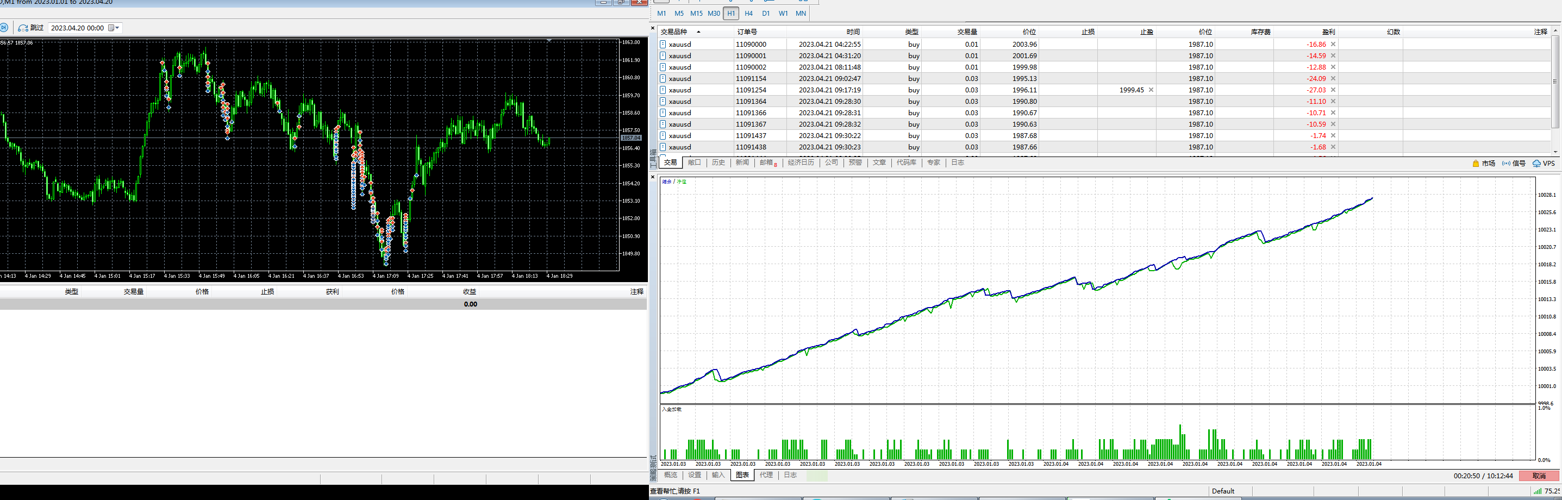Select the H1 timeframe button
1562x500 pixels.
[730, 14]
